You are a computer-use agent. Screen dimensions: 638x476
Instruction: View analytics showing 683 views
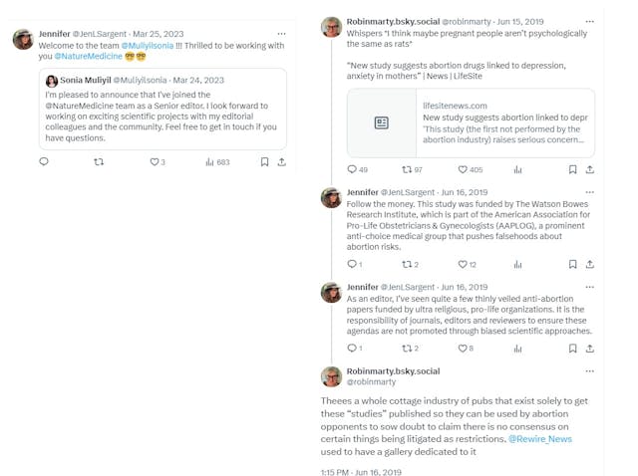[x=217, y=162]
